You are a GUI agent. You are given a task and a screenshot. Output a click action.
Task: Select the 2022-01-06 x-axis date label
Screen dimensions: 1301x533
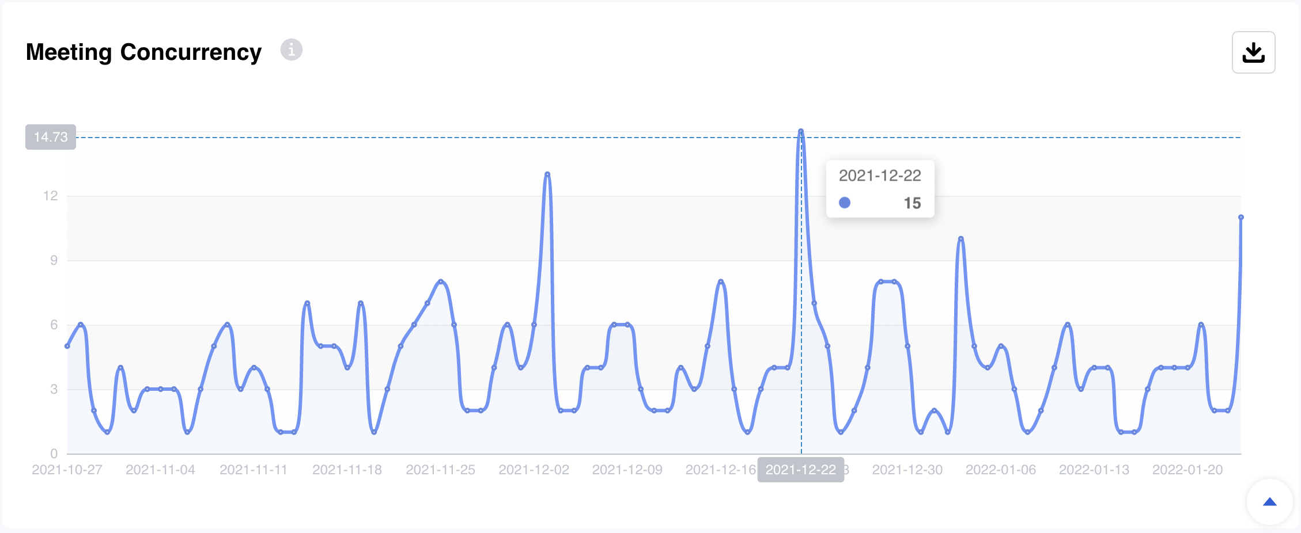1000,470
